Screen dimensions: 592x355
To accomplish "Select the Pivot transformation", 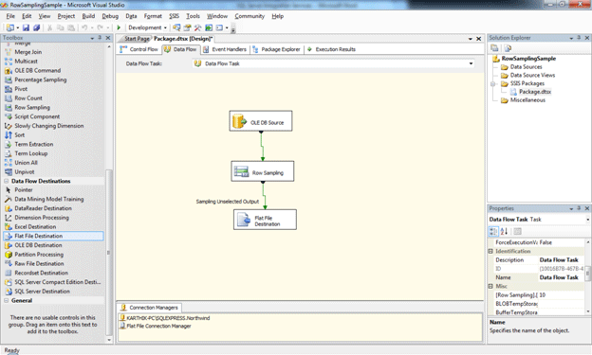I will click(21, 89).
